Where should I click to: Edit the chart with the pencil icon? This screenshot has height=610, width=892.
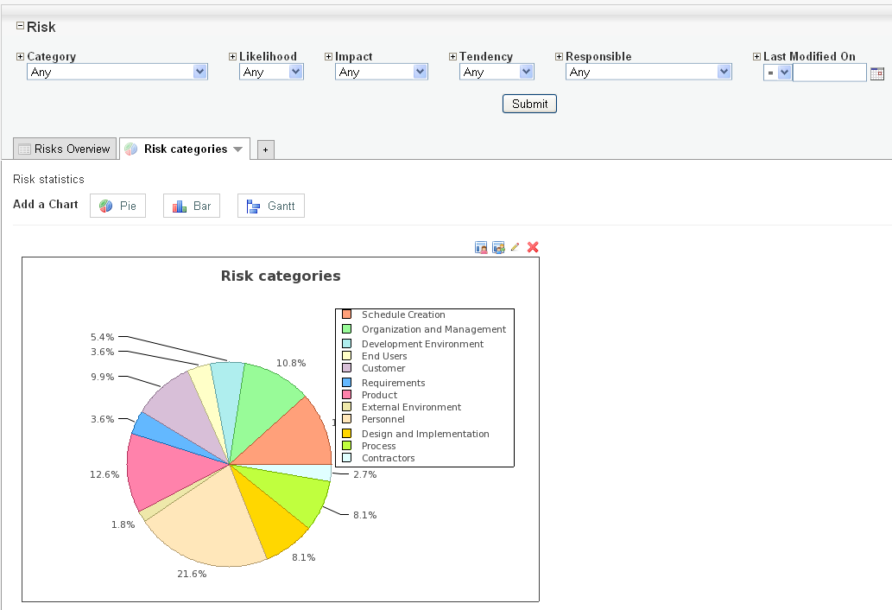(x=516, y=247)
